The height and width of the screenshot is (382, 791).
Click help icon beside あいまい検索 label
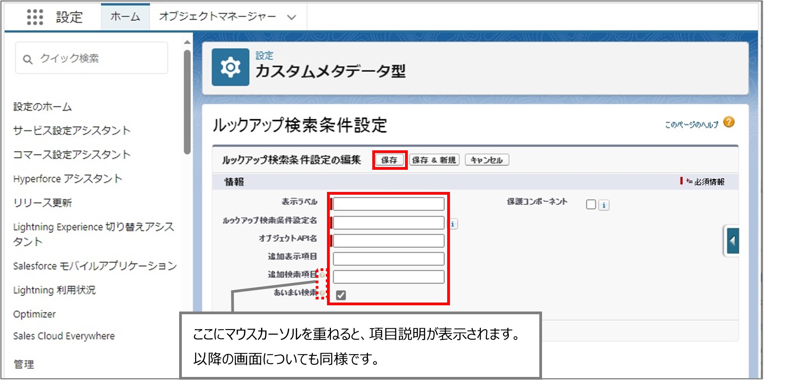pyautogui.click(x=322, y=293)
